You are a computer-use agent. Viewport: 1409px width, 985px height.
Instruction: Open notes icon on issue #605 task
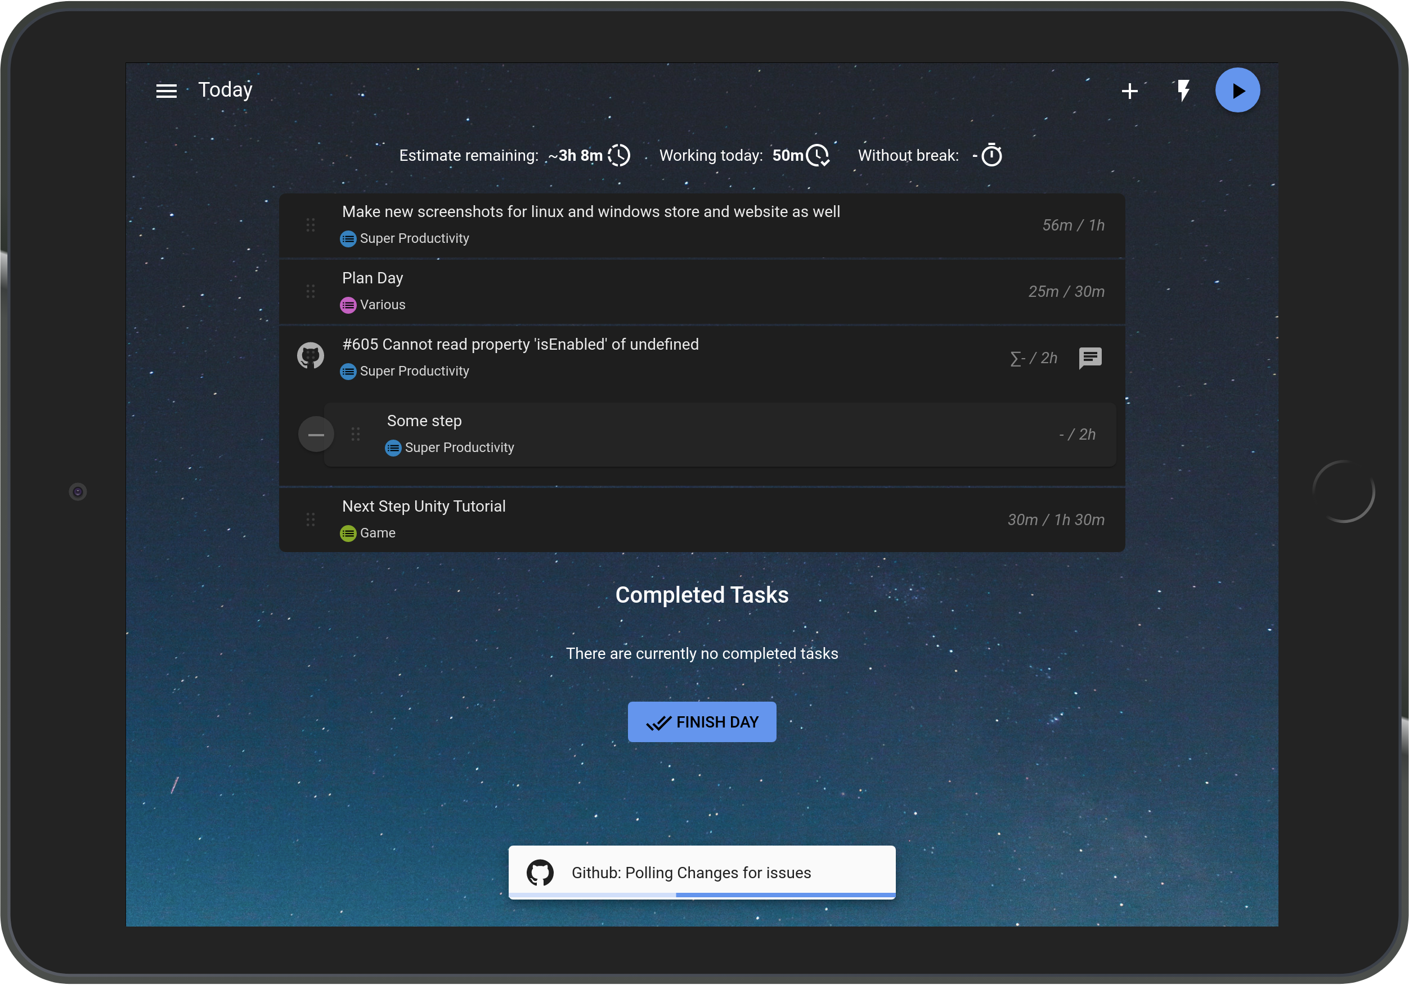pos(1090,358)
